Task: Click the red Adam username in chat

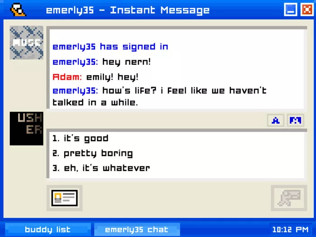Action: [x=67, y=77]
